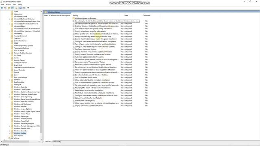Click the Up one level folder icon
This screenshot has height=146, width=260.
click(9, 8)
